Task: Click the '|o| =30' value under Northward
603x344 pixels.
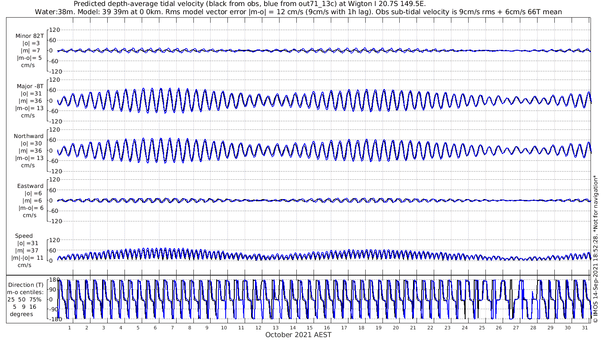Action: click(31, 144)
